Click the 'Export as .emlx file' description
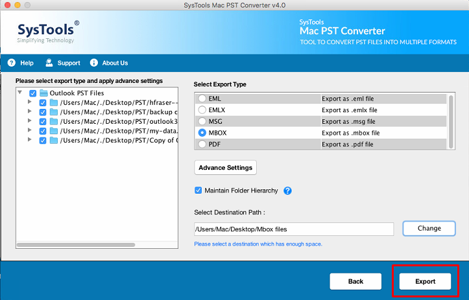469x300 pixels. (350, 110)
